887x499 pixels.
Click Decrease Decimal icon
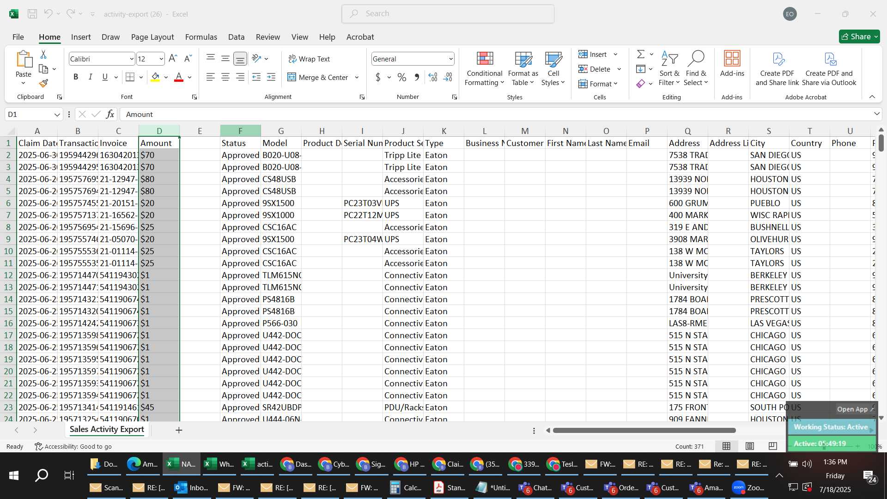pyautogui.click(x=448, y=77)
